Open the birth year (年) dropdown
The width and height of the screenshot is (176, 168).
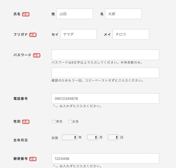coord(70,137)
